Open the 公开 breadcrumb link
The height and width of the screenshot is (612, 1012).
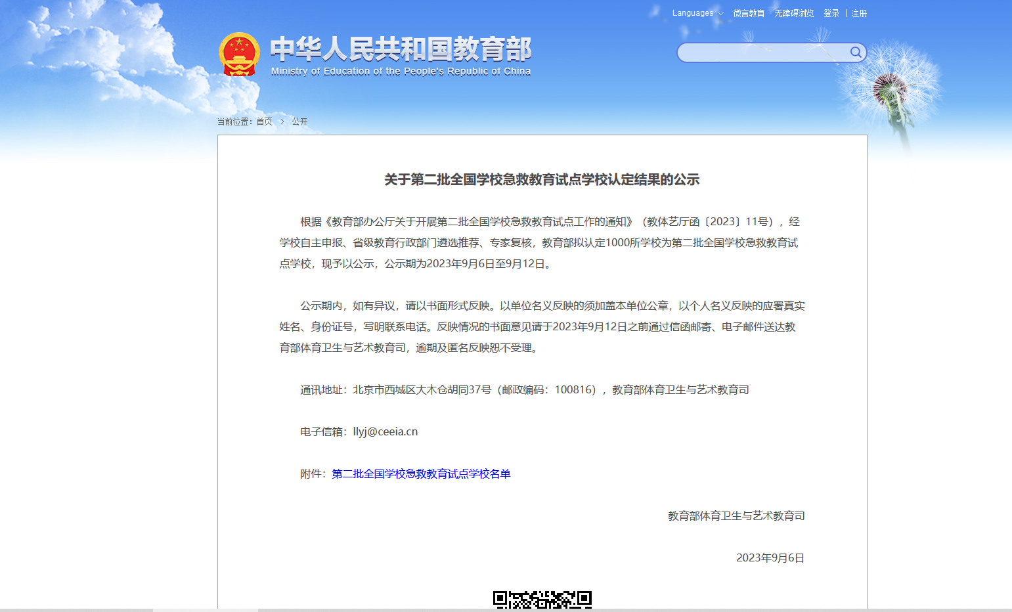coord(299,121)
